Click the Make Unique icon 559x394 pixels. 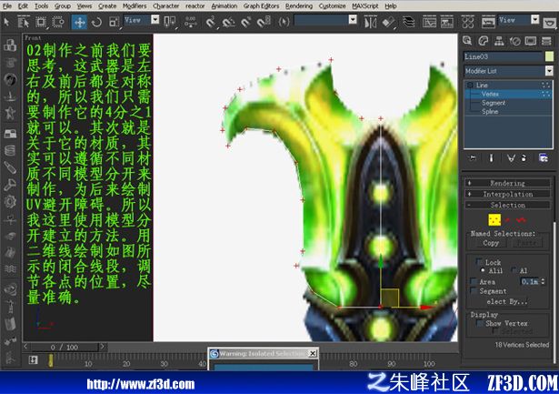[511, 157]
